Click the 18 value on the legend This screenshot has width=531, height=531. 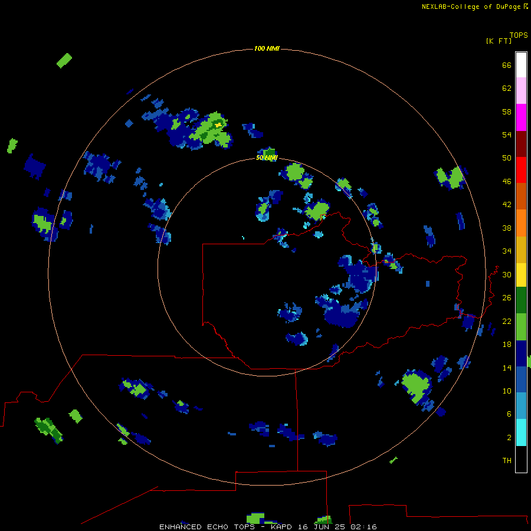[507, 345]
